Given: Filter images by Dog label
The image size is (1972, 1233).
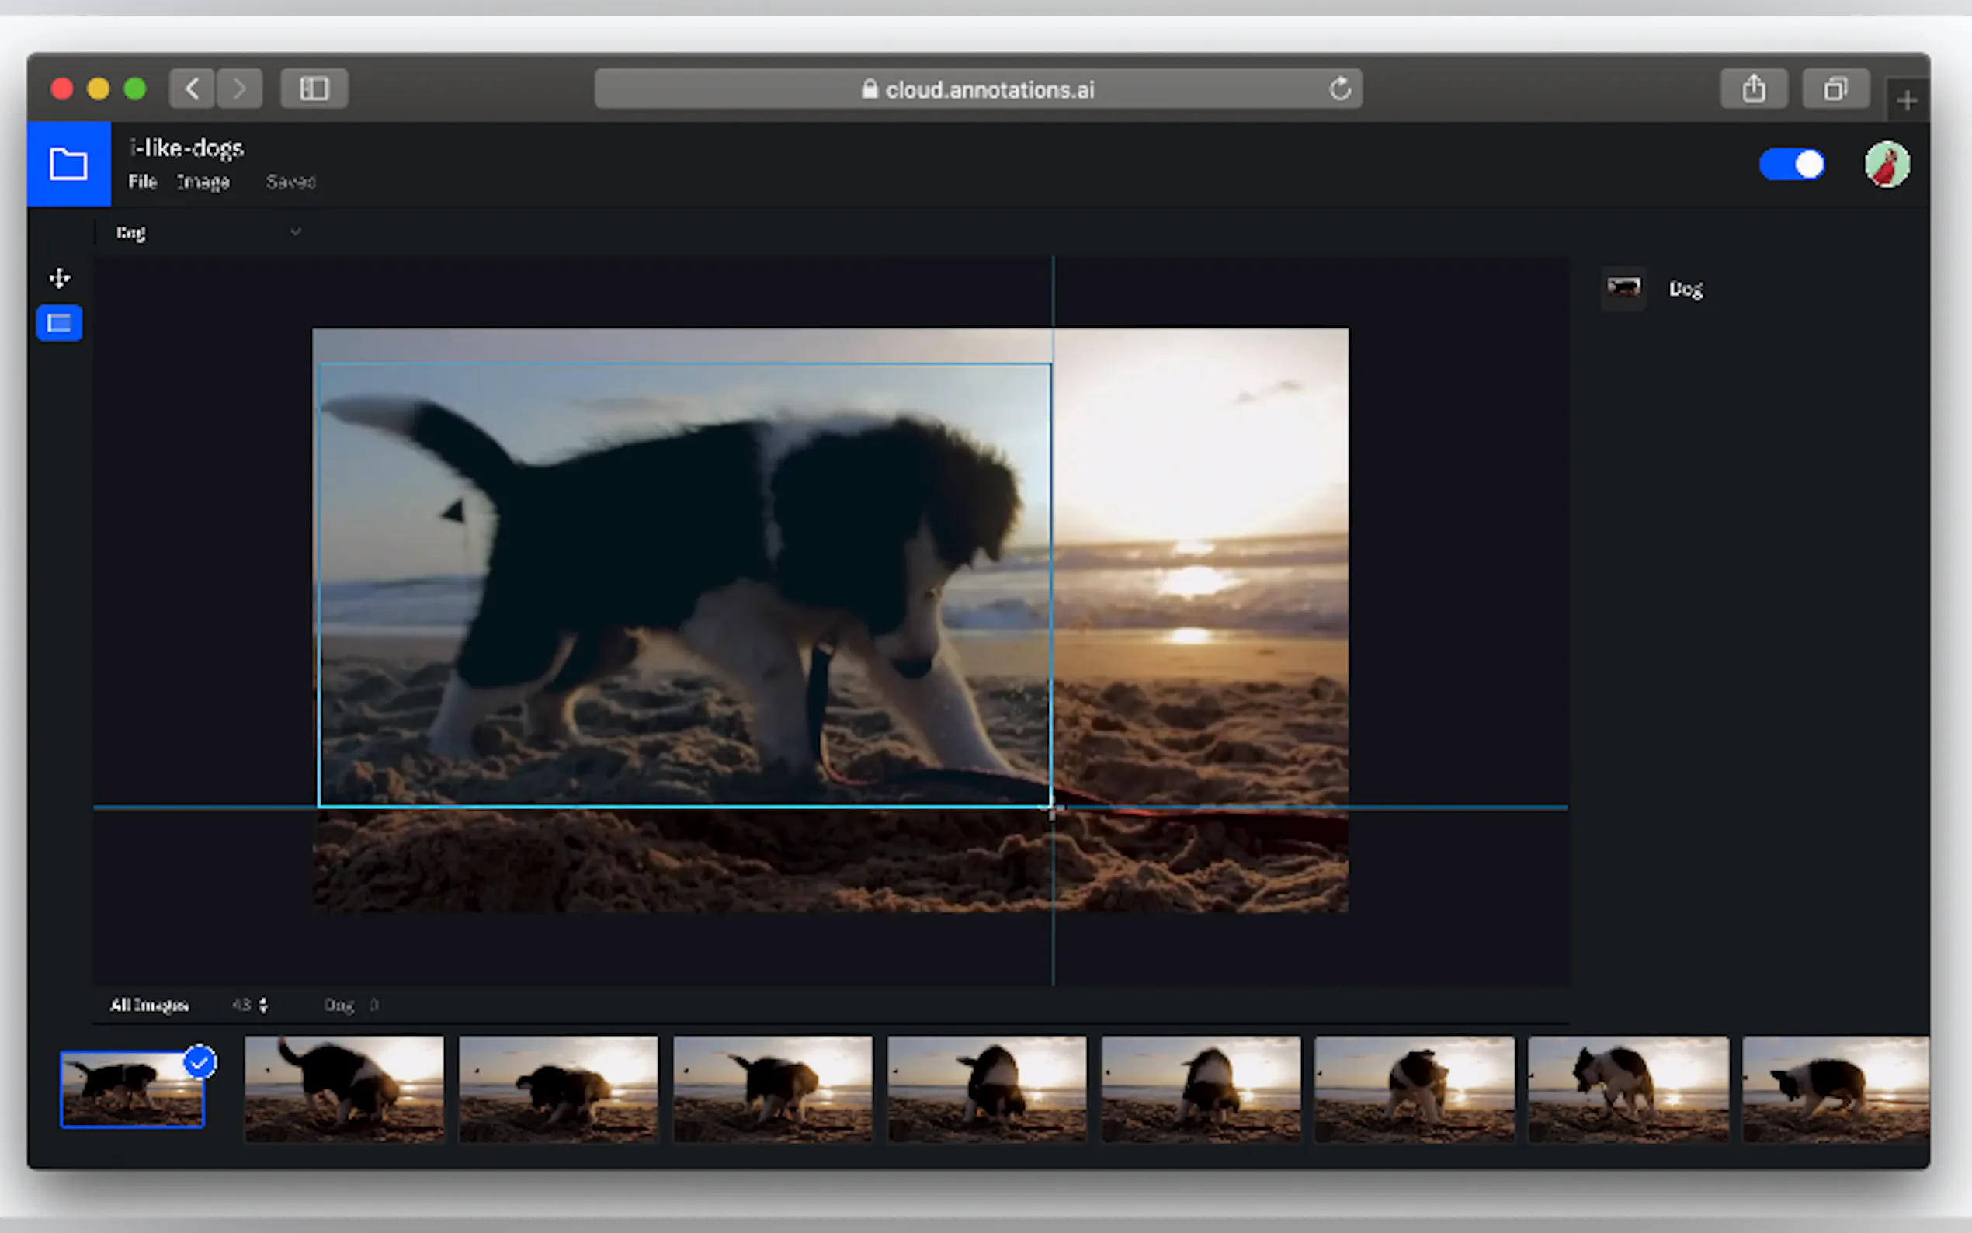Looking at the screenshot, I should tap(340, 1005).
